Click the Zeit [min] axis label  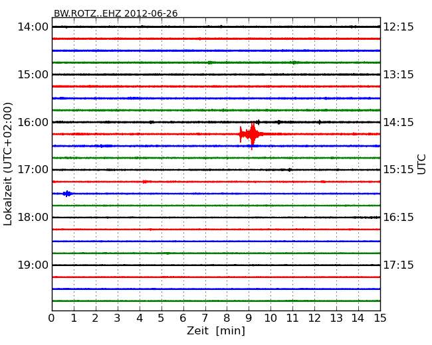216,330
